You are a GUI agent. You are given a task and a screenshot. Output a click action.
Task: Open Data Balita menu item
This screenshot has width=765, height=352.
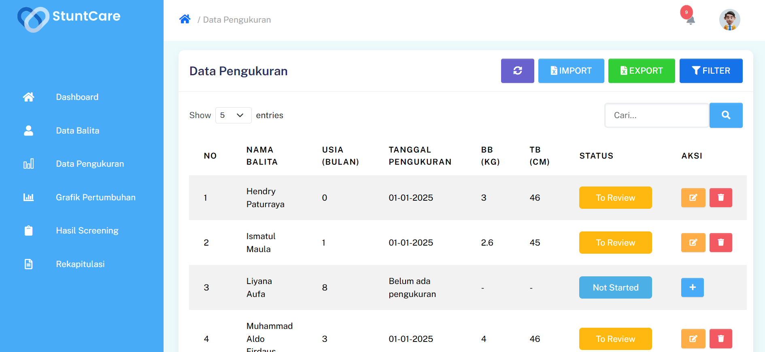pos(77,131)
